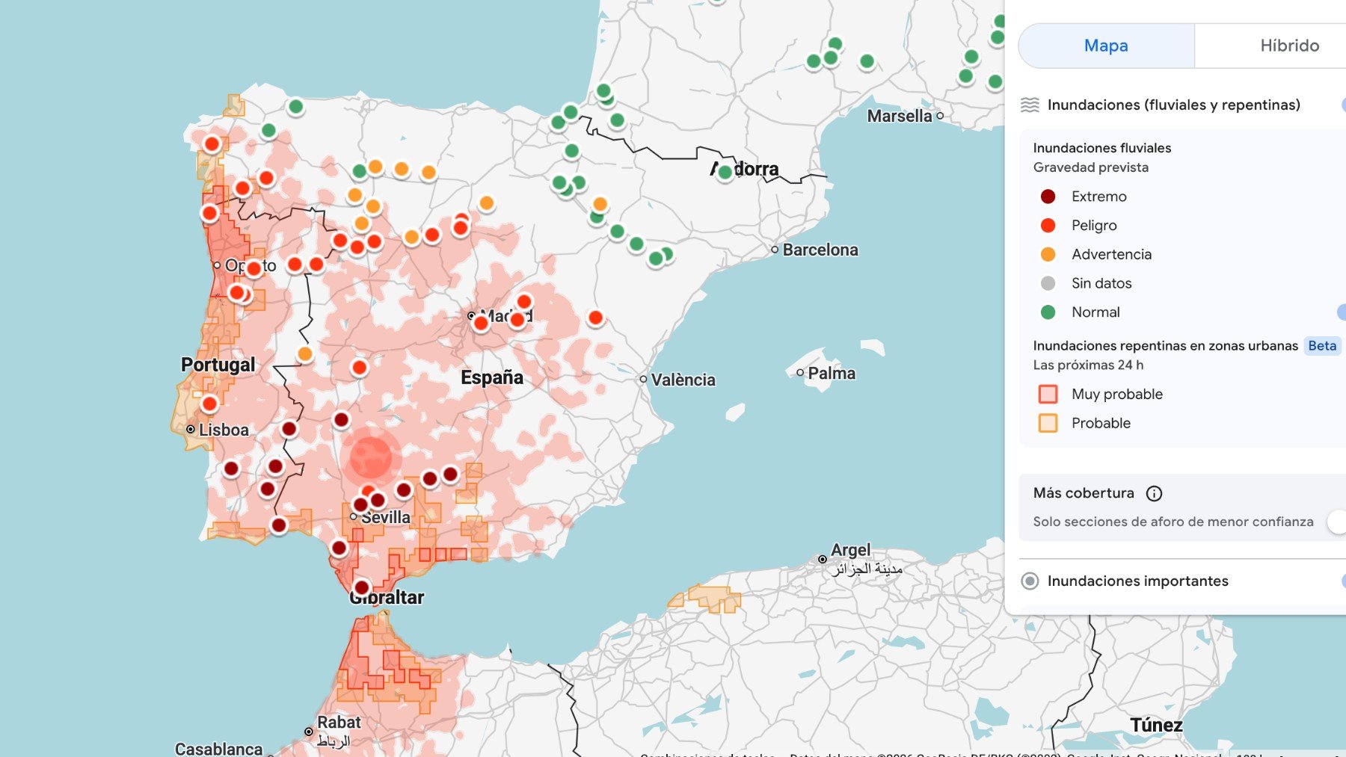The image size is (1346, 757).
Task: Select the green gauge marker at Andorra
Action: [725, 173]
